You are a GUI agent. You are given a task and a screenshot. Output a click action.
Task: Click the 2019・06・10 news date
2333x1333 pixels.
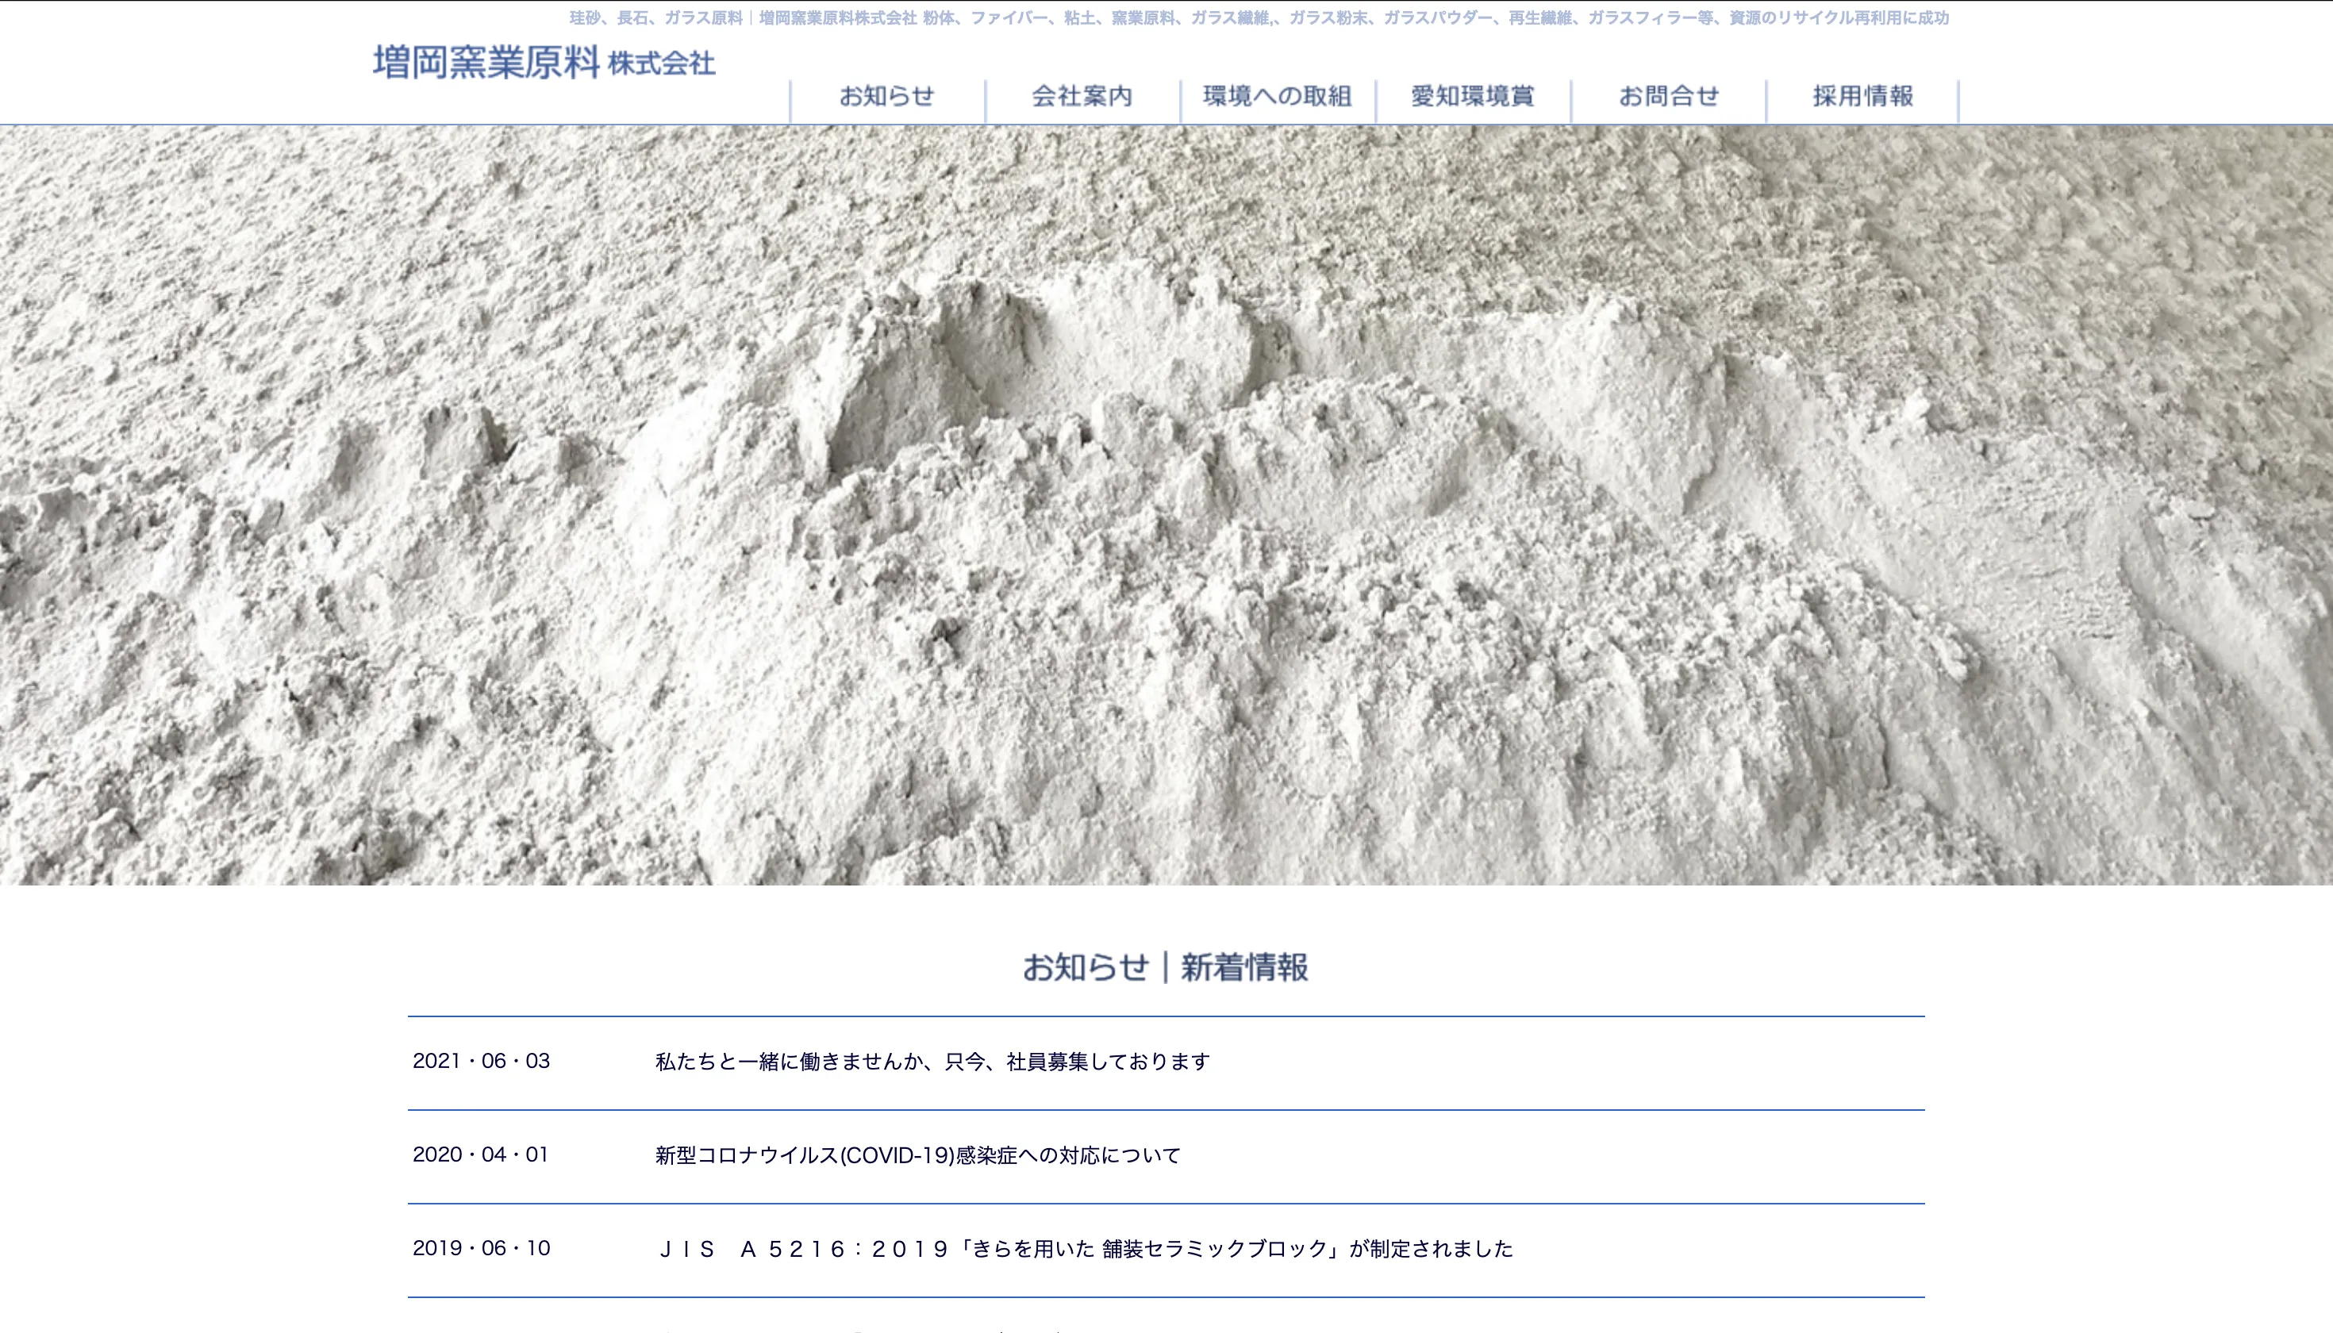[481, 1248]
